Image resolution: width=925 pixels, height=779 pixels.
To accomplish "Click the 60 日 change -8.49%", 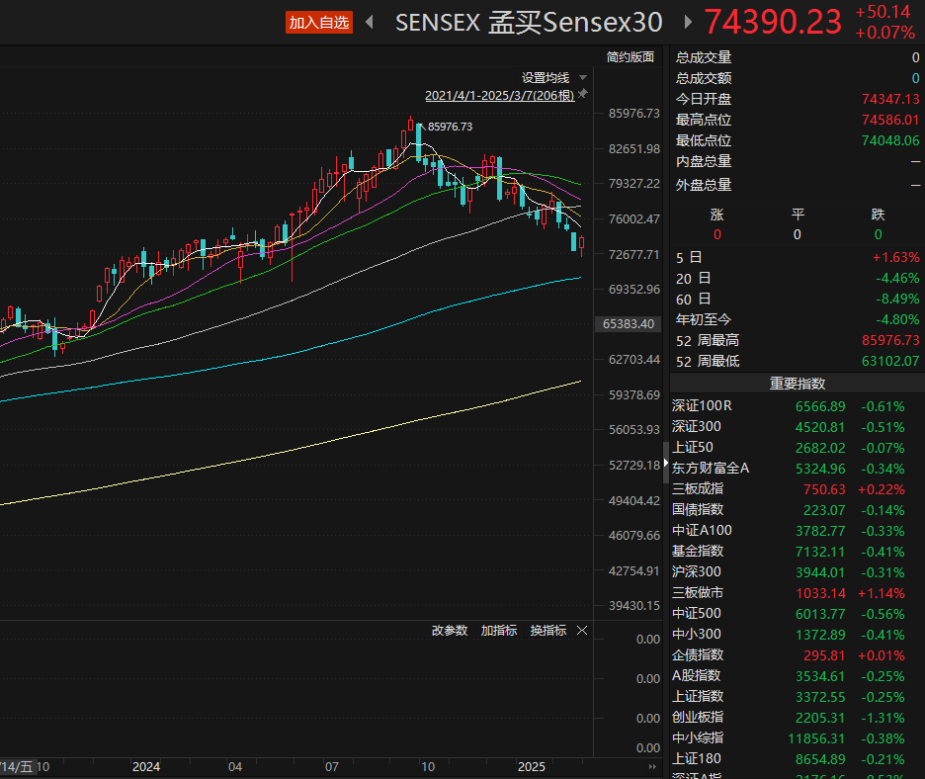I will coord(897,300).
